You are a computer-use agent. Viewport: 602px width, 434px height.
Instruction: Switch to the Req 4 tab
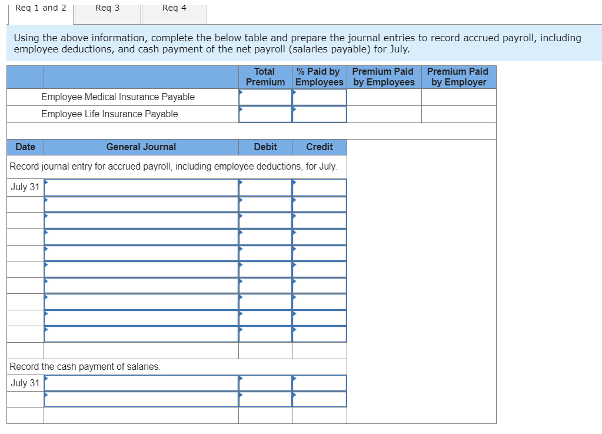(x=174, y=13)
